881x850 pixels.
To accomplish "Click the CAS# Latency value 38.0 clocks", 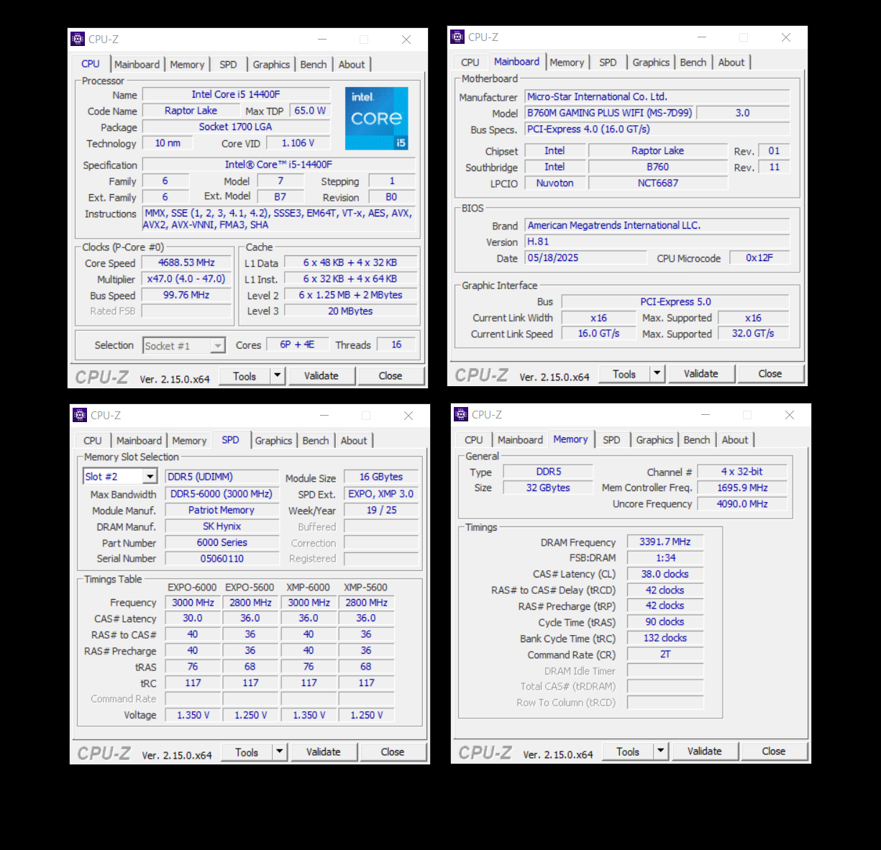I will 665,574.
